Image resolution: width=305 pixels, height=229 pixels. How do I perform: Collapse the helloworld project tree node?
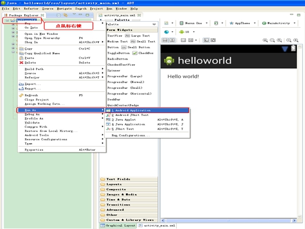click(x=7, y=20)
